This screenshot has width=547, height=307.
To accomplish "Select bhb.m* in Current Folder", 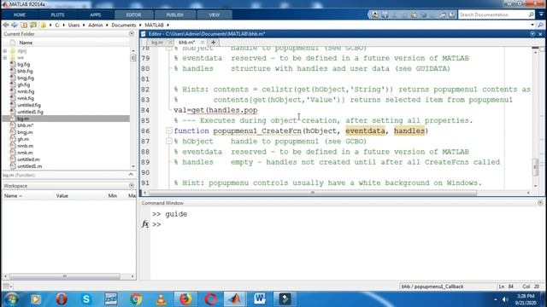I will [x=25, y=125].
